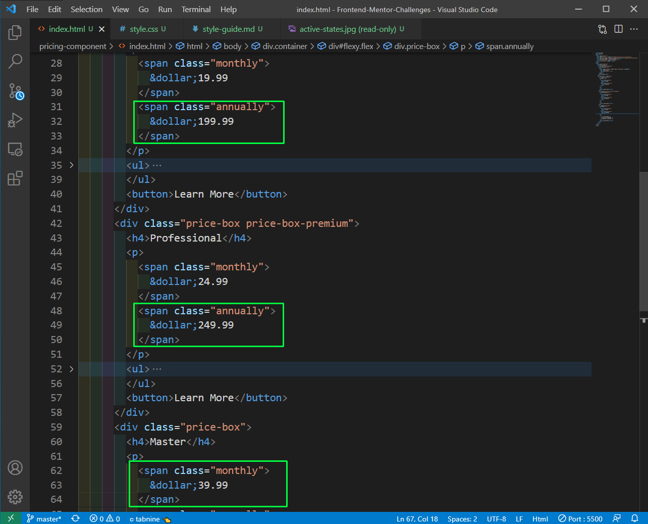This screenshot has width=648, height=524.
Task: Click the Open Changes compare icon
Action: (603, 29)
